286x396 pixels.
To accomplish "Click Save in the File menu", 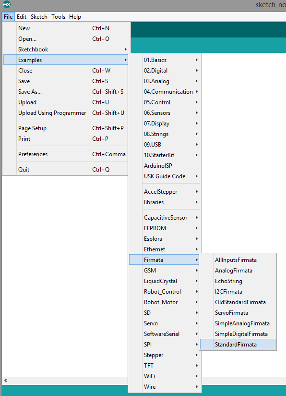I will click(66, 81).
